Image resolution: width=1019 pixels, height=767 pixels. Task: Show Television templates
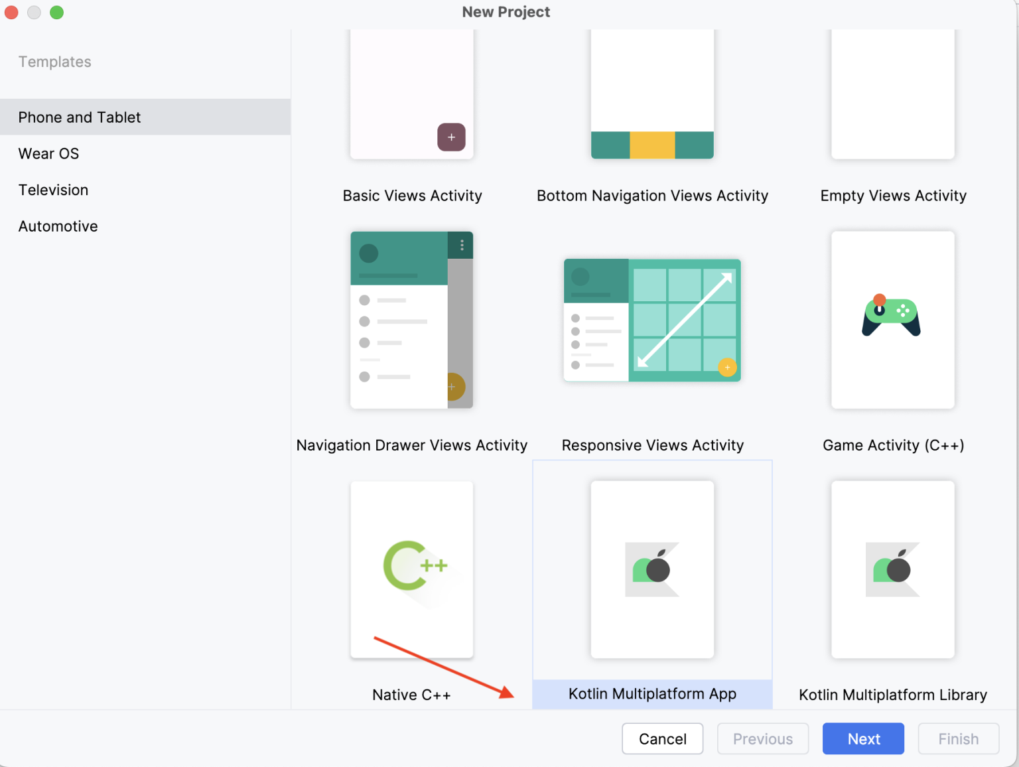click(x=53, y=190)
